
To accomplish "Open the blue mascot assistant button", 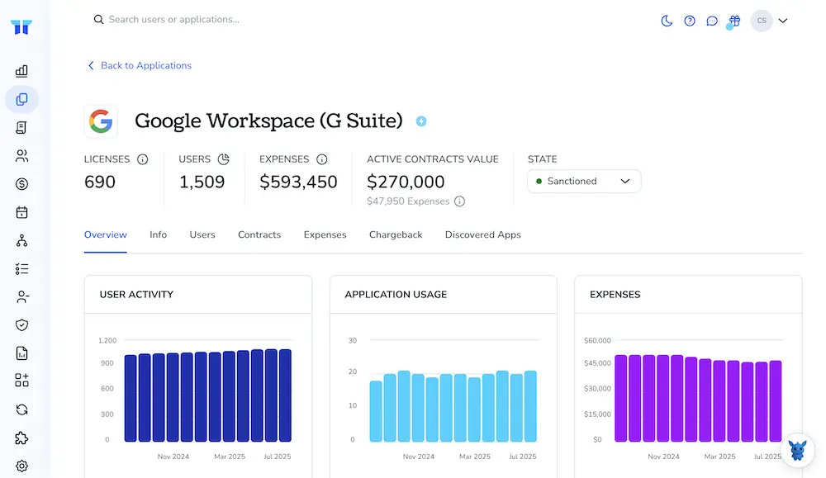I will [x=798, y=451].
